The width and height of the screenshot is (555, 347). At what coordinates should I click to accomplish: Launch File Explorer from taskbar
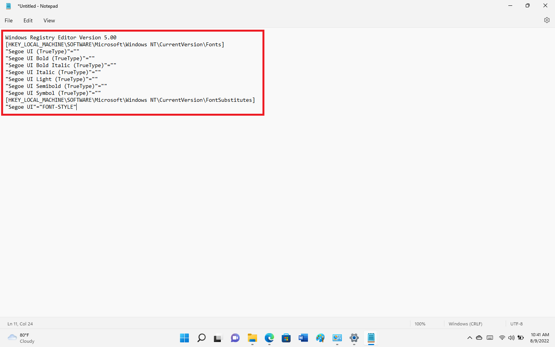click(252, 338)
